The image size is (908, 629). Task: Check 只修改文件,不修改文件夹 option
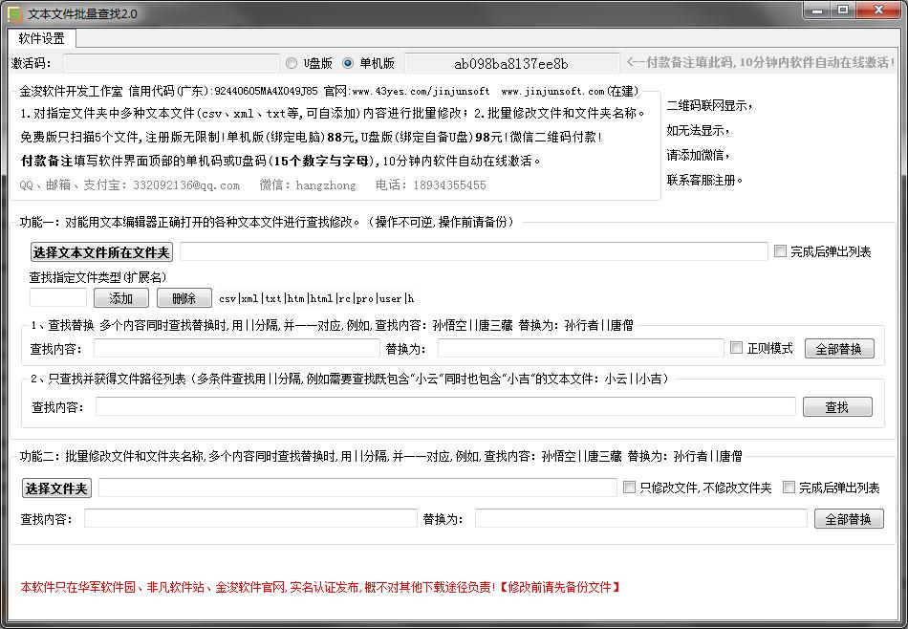[x=630, y=488]
